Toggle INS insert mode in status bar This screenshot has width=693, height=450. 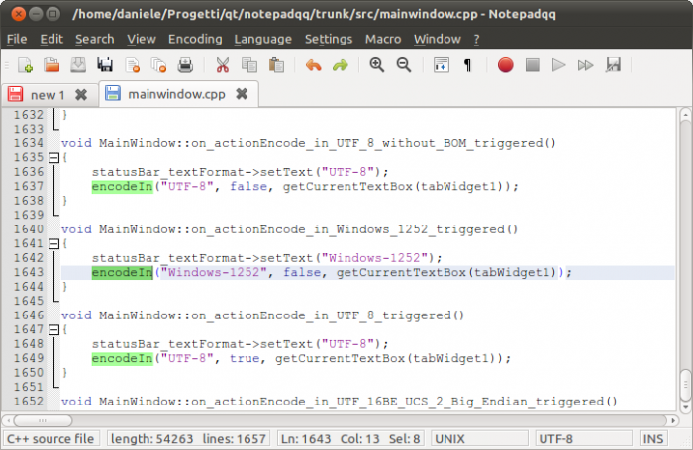click(x=654, y=438)
